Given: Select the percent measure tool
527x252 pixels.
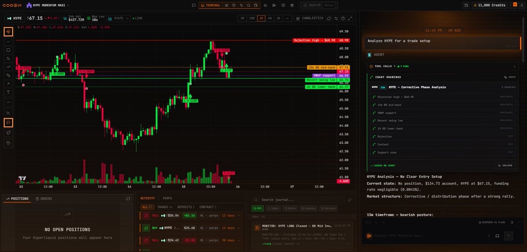Looking at the screenshot, I should pyautogui.click(x=8, y=58).
